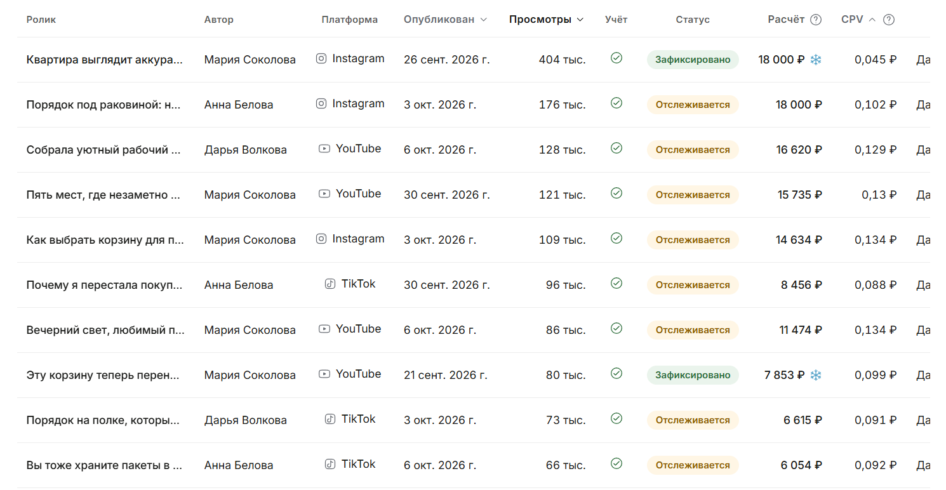Screen dimensions: 946x490
Task: Click the Платформа column header
Action: 350,20
